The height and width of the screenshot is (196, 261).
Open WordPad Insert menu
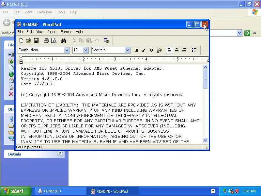tap(52, 32)
